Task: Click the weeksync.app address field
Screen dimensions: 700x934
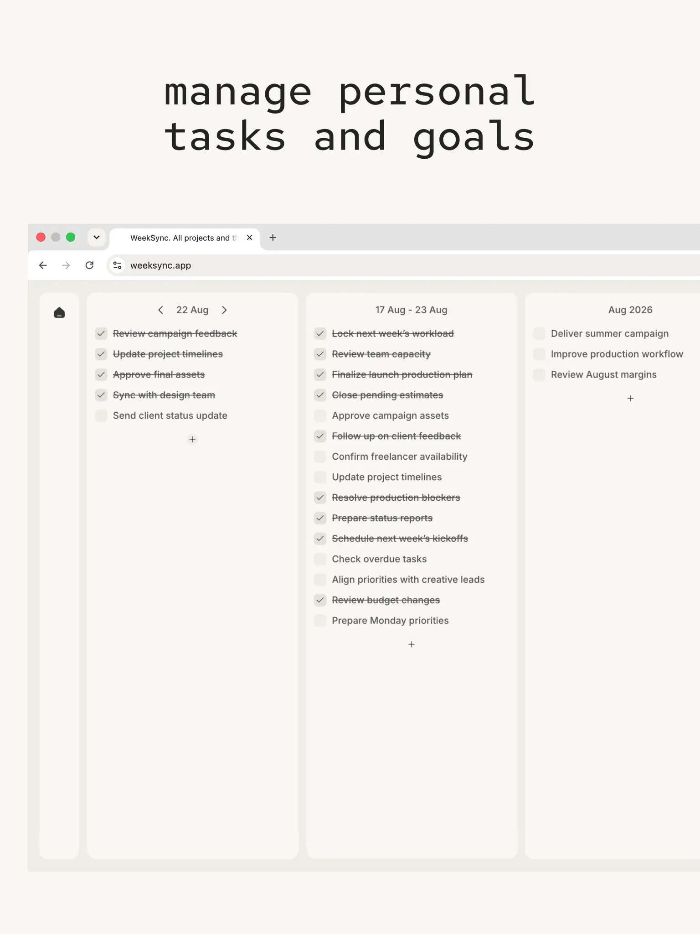Action: coord(403,265)
